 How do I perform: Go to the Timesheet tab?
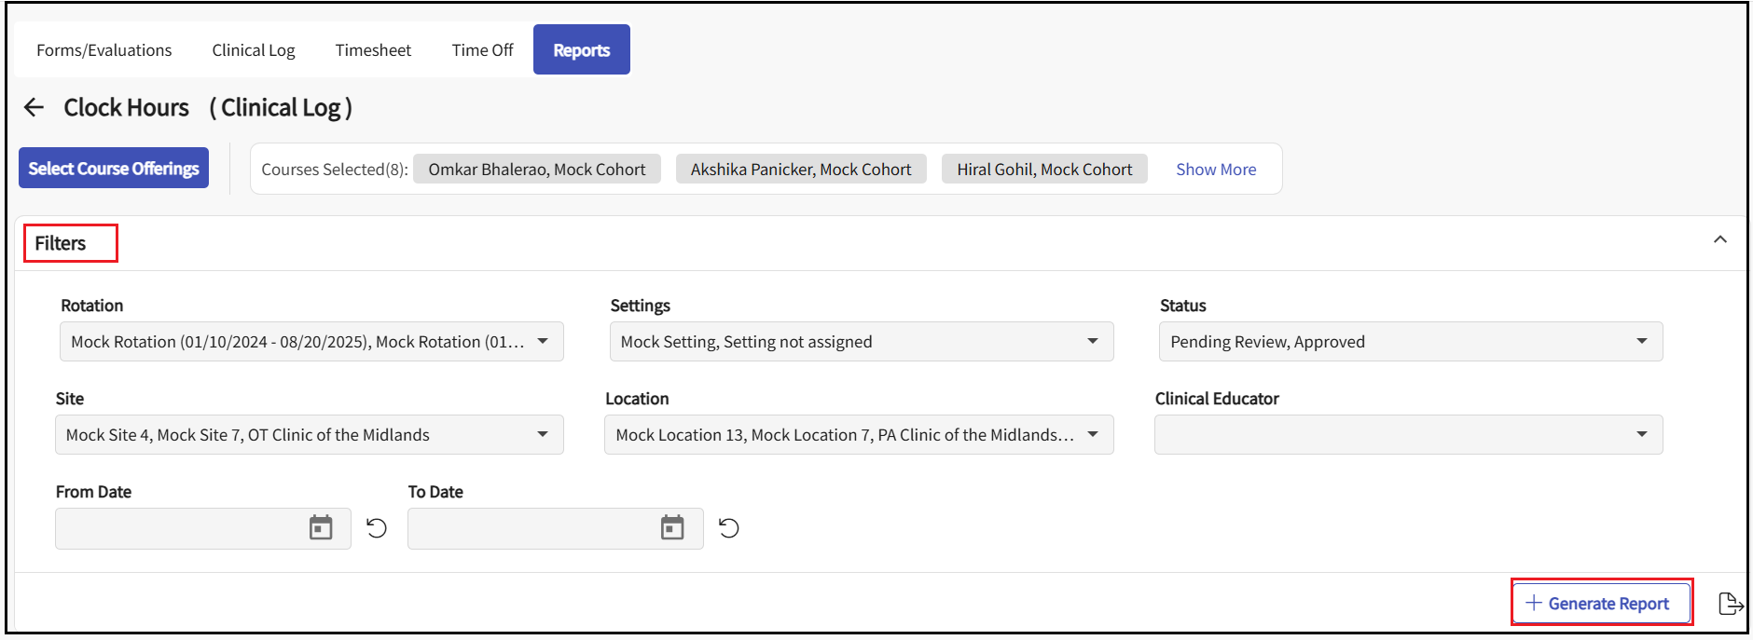click(373, 50)
